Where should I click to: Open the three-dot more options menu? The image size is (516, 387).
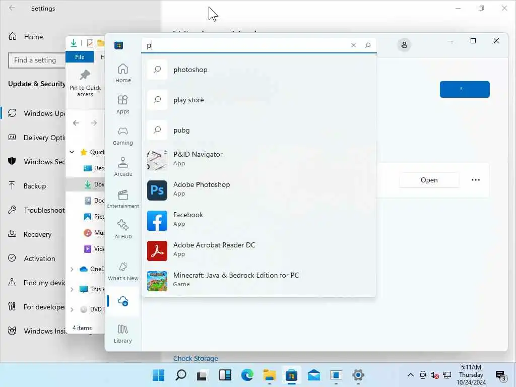pos(476,180)
